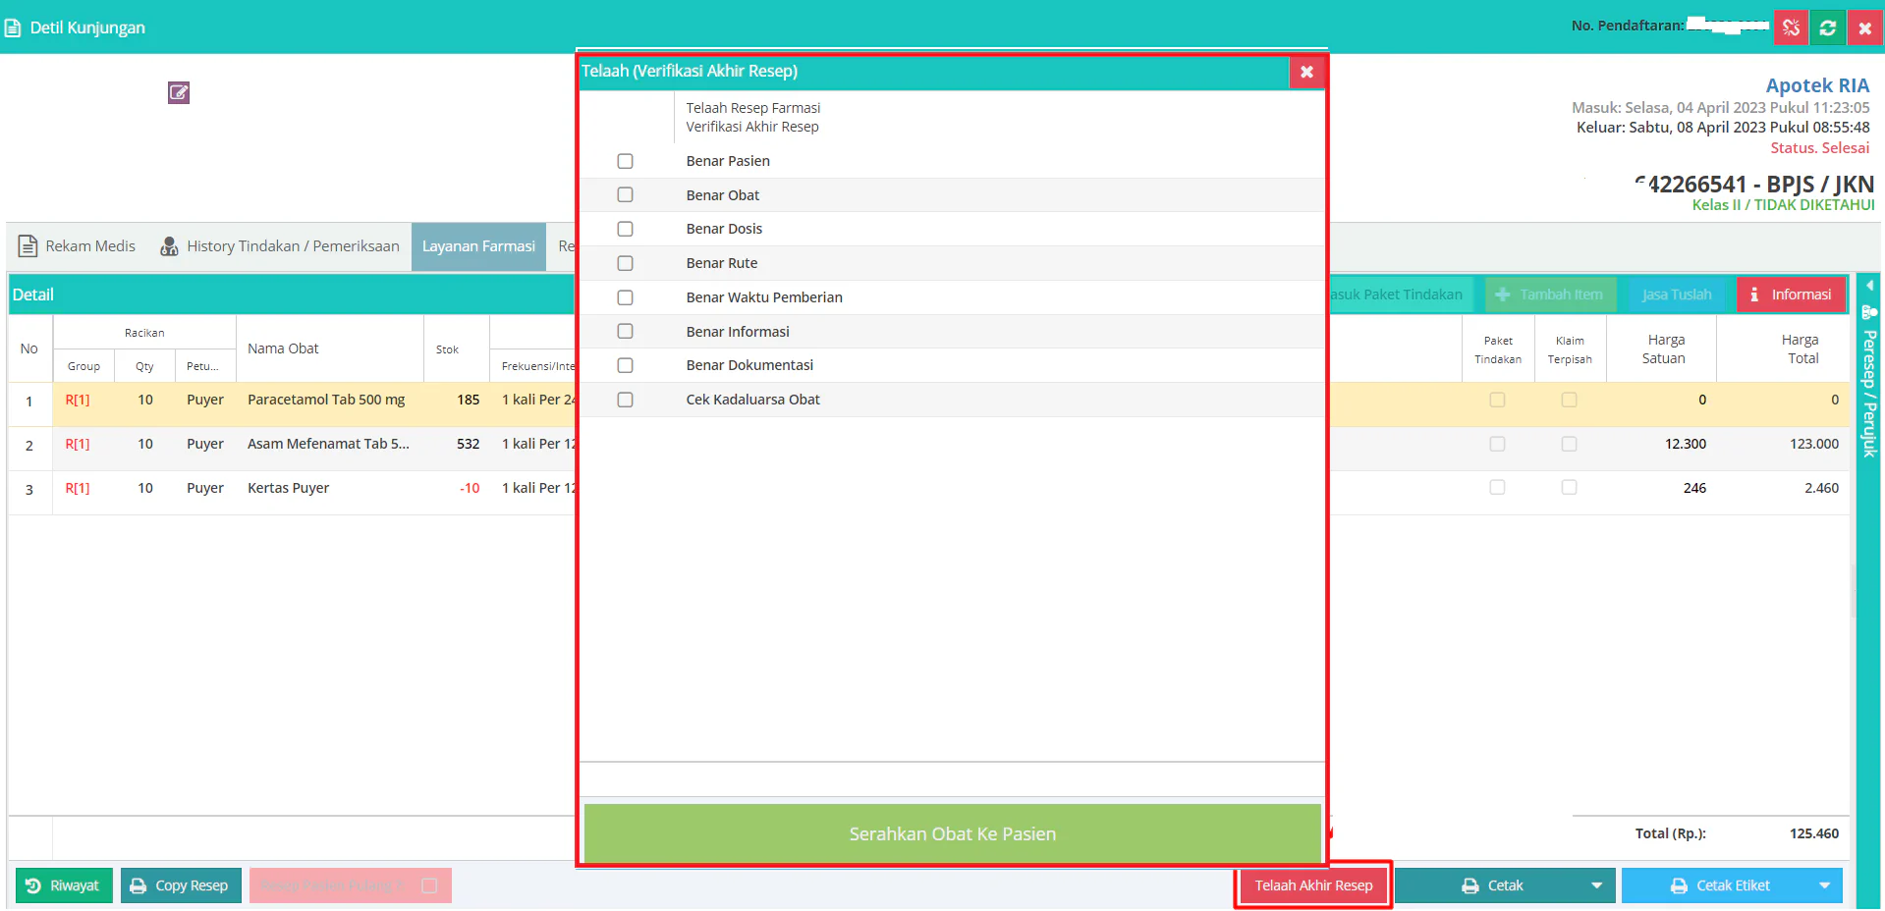This screenshot has height=911, width=1885.
Task: Click the Jasa Tuslah button
Action: 1676,295
